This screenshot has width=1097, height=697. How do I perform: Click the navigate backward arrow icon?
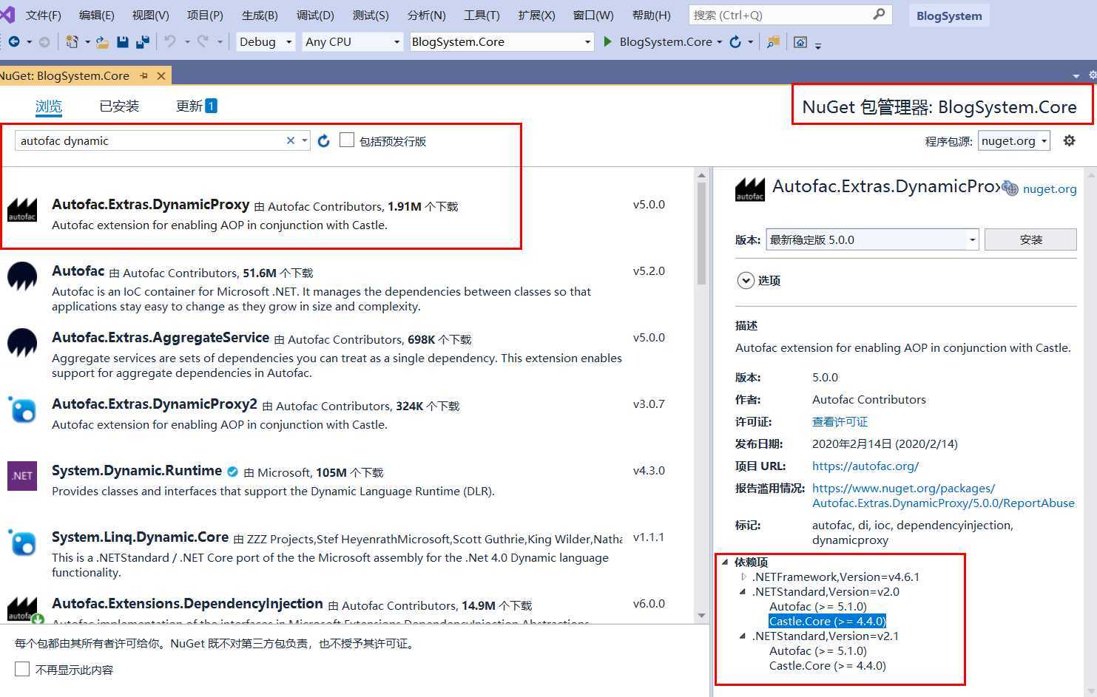(x=14, y=42)
